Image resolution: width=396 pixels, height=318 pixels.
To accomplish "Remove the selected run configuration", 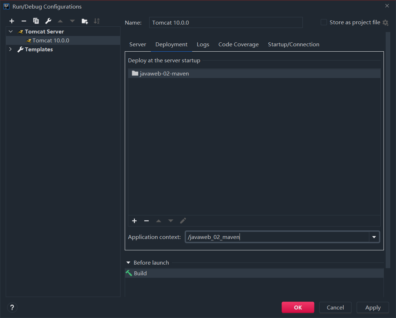I will click(24, 21).
